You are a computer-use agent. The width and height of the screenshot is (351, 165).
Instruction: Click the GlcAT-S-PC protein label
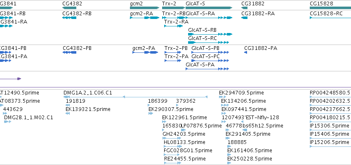205,57
